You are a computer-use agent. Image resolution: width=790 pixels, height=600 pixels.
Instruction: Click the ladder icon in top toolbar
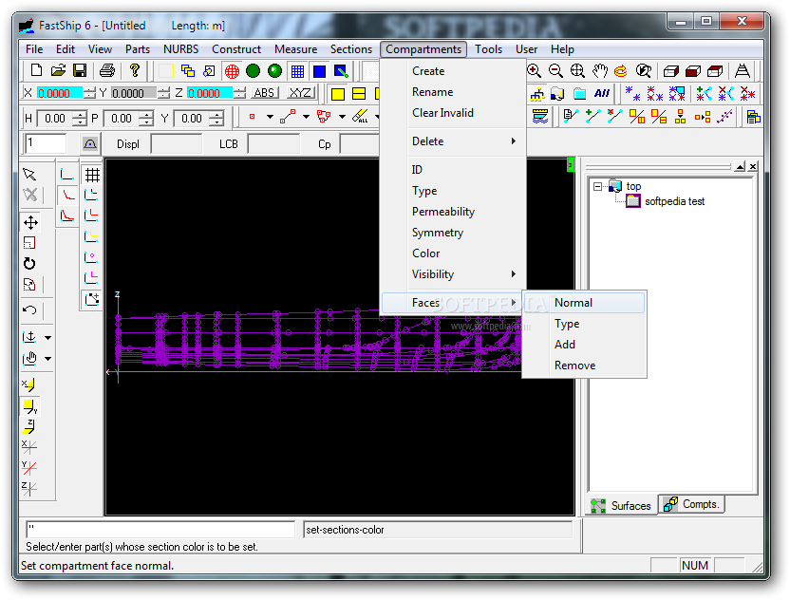pyautogui.click(x=743, y=70)
